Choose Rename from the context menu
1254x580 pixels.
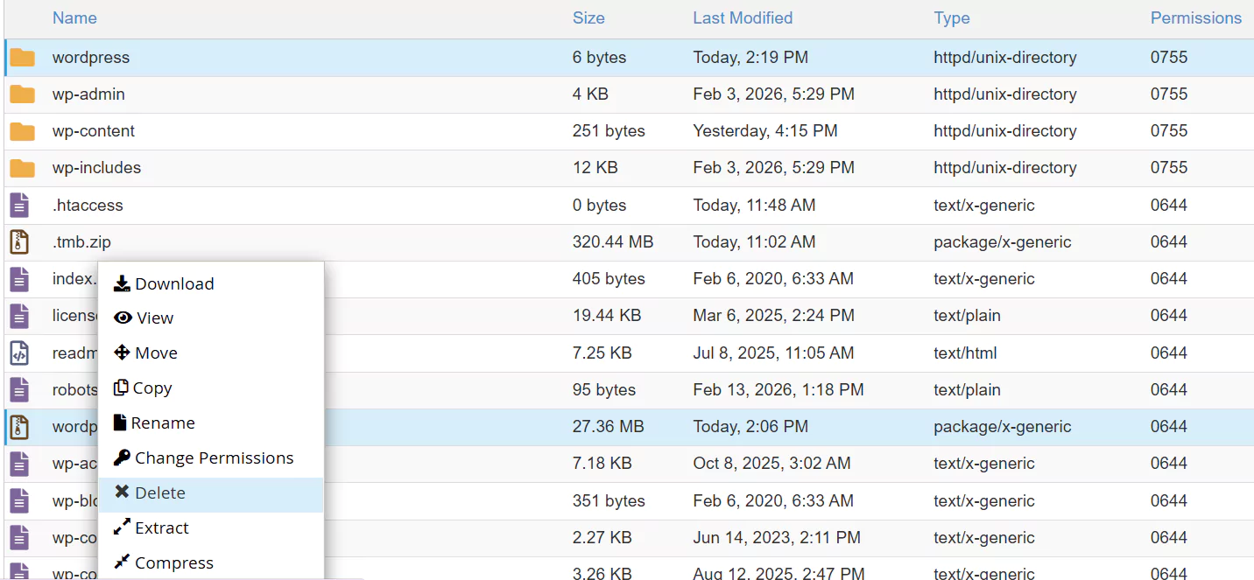[162, 423]
